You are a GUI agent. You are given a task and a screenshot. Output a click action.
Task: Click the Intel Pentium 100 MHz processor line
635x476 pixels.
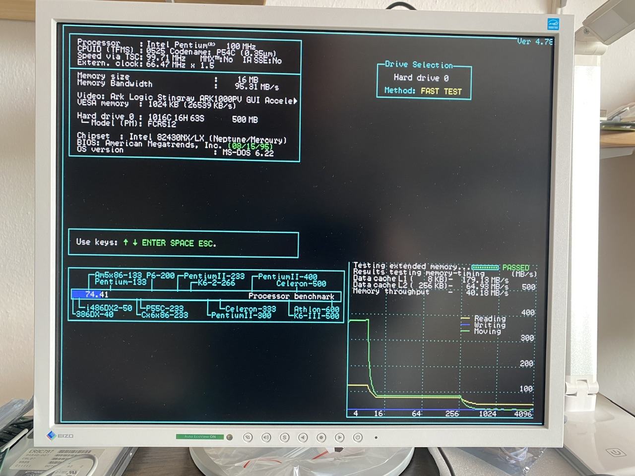point(167,44)
